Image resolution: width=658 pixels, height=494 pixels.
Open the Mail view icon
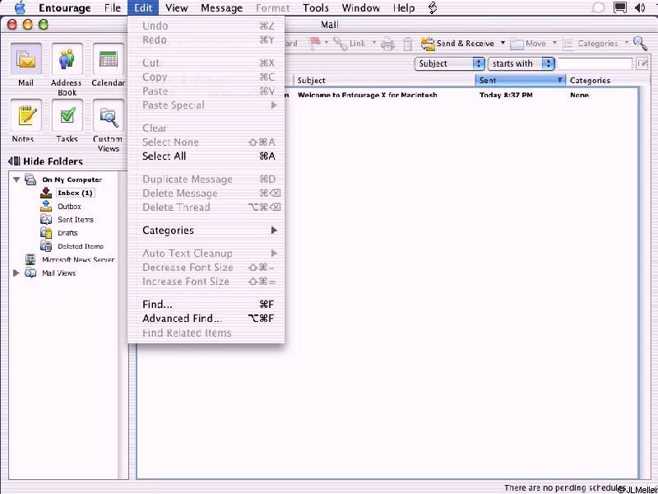25,59
